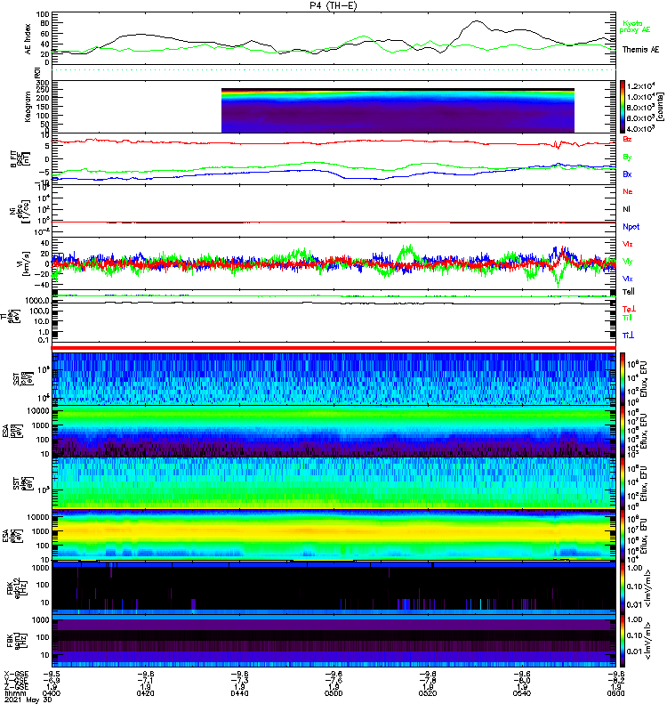
Task: Click the red Ne legend label
Action: 628,191
